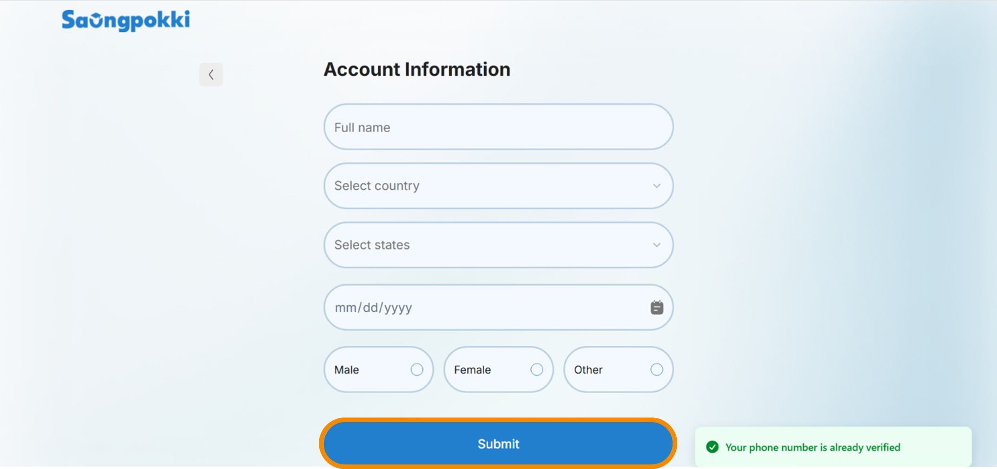Click the green verified checkmark icon
Image resolution: width=997 pixels, height=469 pixels.
pos(712,447)
